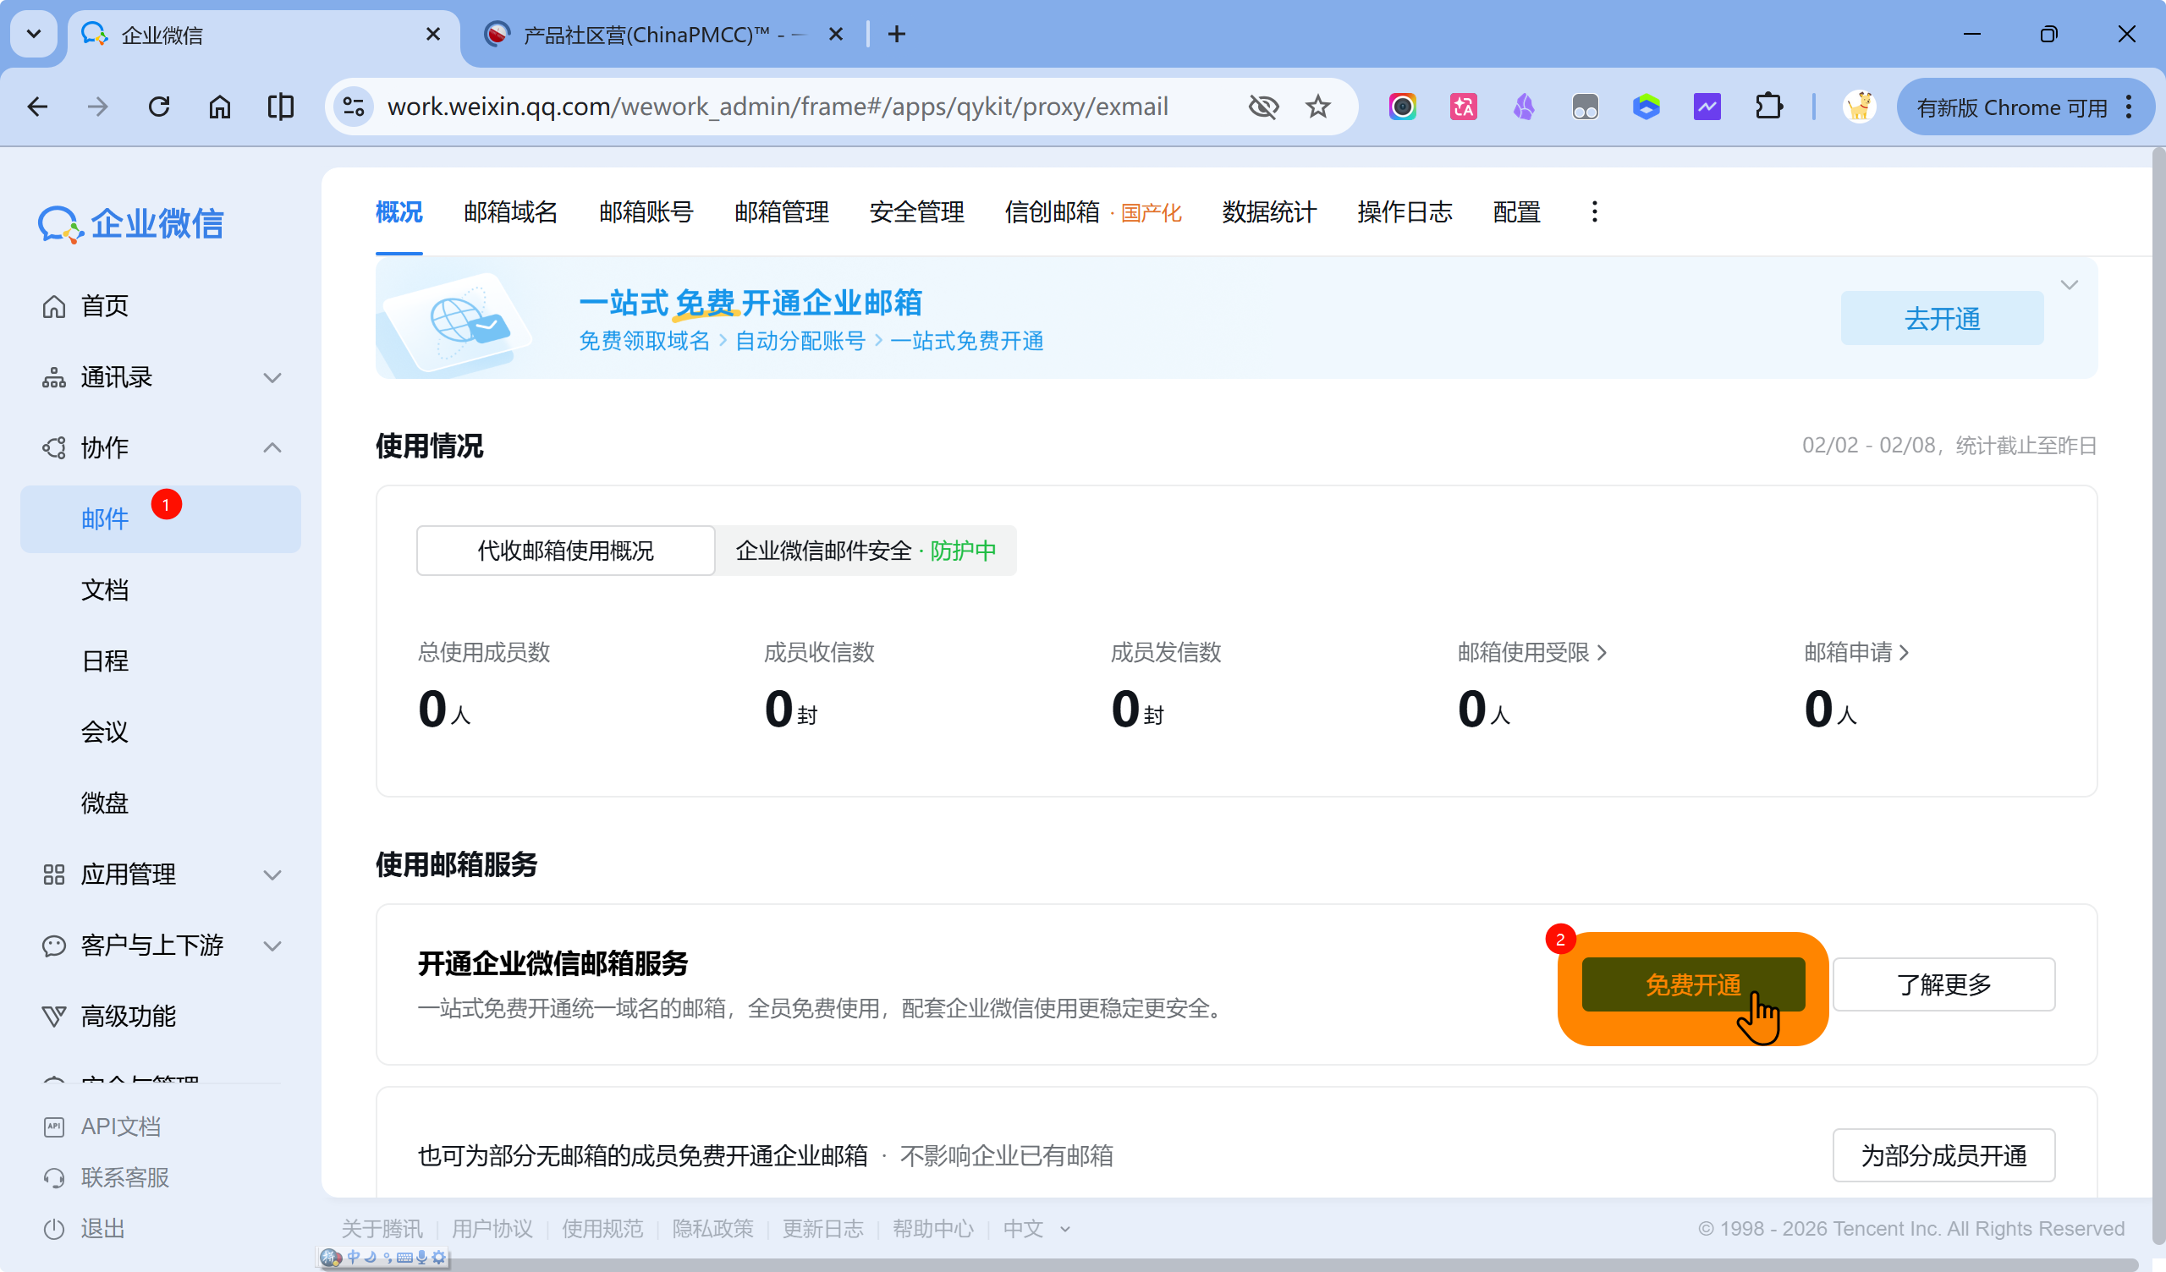Expand the 通讯录 sidebar section
Viewport: 2166px width, 1272px height.
pyautogui.click(x=272, y=377)
